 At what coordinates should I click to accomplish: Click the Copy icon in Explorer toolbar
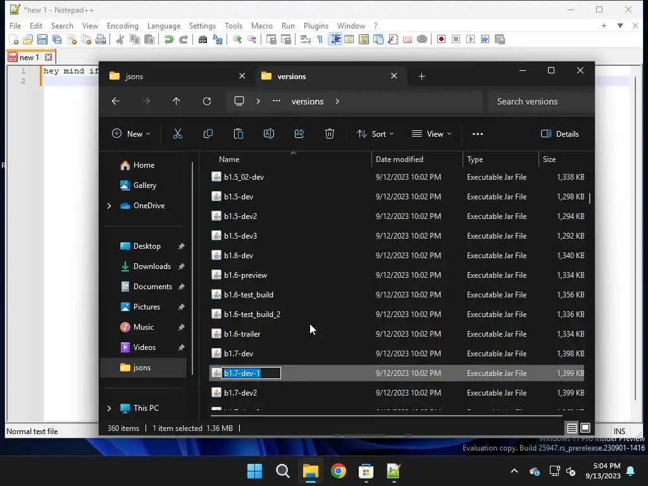coord(208,134)
